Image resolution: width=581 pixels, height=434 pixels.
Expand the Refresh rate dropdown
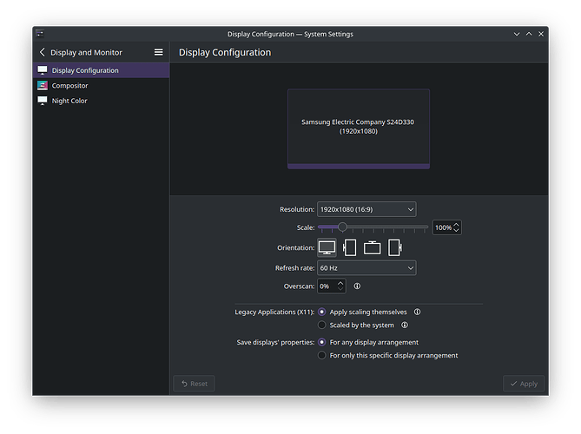(366, 268)
